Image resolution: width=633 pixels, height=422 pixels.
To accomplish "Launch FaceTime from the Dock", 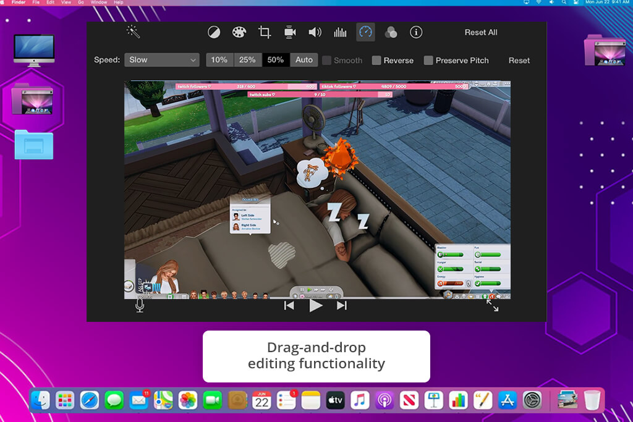I will tap(213, 400).
